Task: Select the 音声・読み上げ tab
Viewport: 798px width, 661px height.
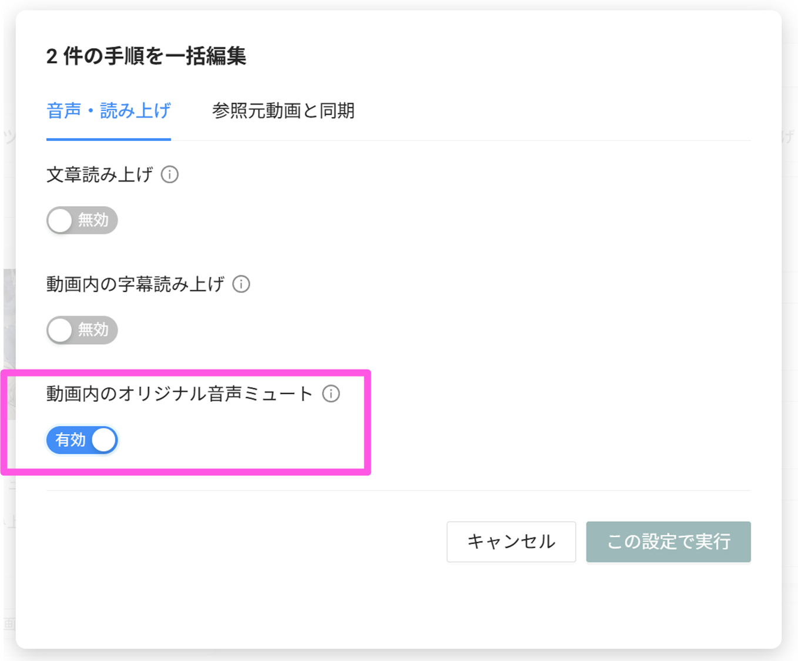Action: click(x=109, y=110)
